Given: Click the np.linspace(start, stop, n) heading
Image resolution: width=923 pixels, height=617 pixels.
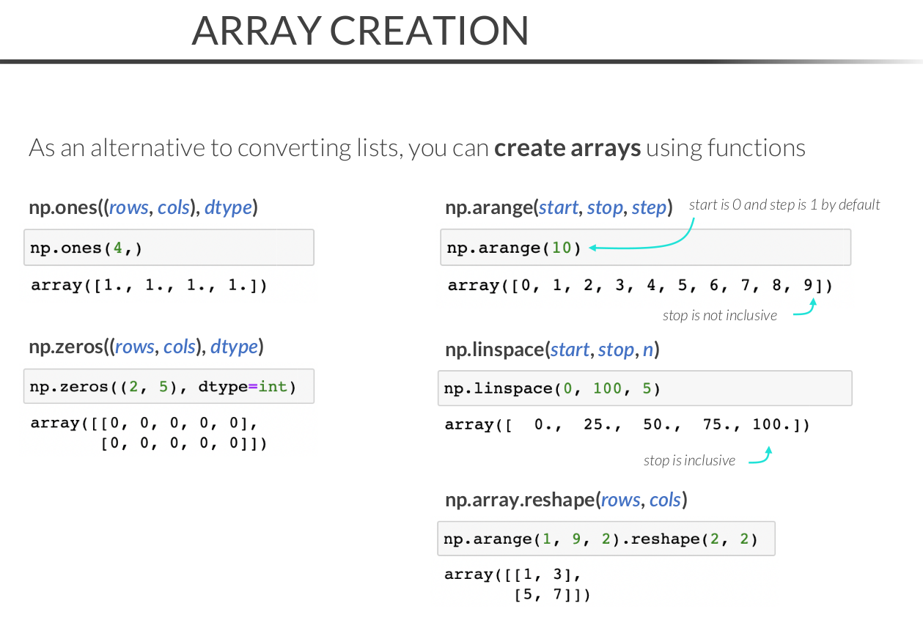Looking at the screenshot, I should point(552,350).
